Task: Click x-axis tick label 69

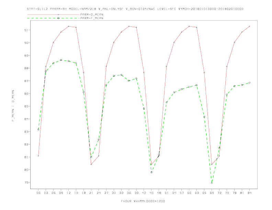Action: pos(212,193)
